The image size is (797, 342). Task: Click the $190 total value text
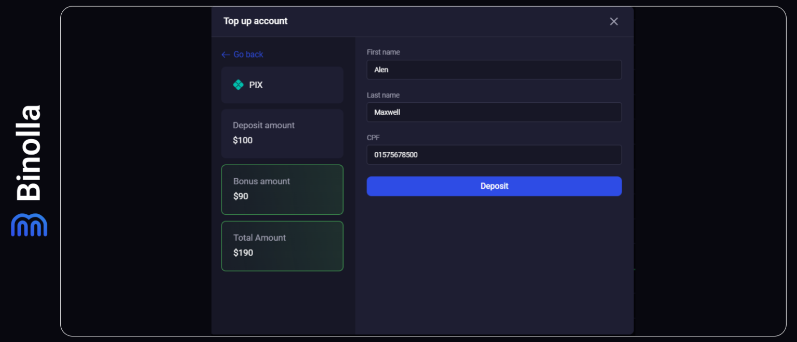tap(243, 253)
